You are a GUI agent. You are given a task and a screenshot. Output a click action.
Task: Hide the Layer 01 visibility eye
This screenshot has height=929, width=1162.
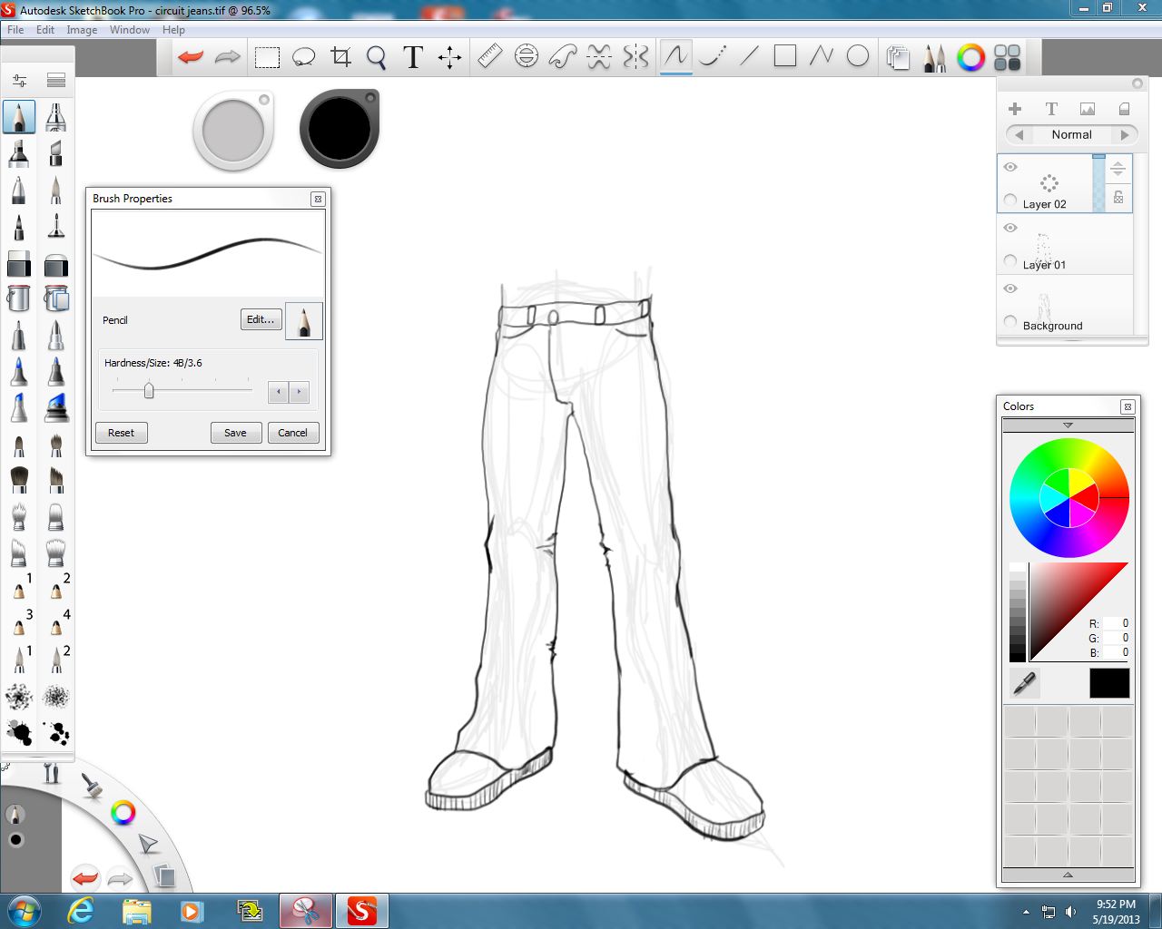pos(1010,228)
